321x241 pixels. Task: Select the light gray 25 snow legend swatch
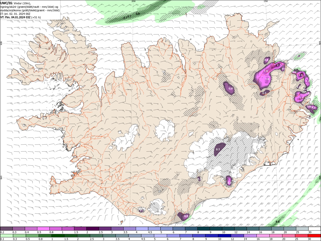coord(302,228)
